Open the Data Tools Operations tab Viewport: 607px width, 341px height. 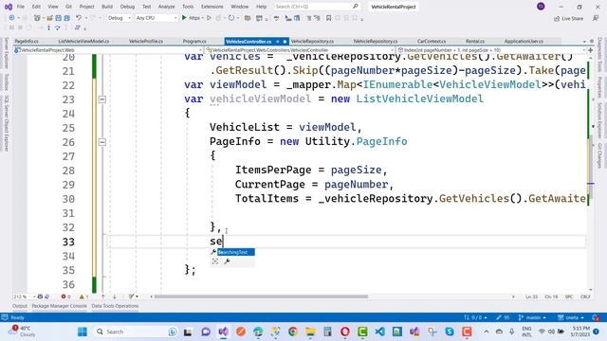tap(115, 306)
